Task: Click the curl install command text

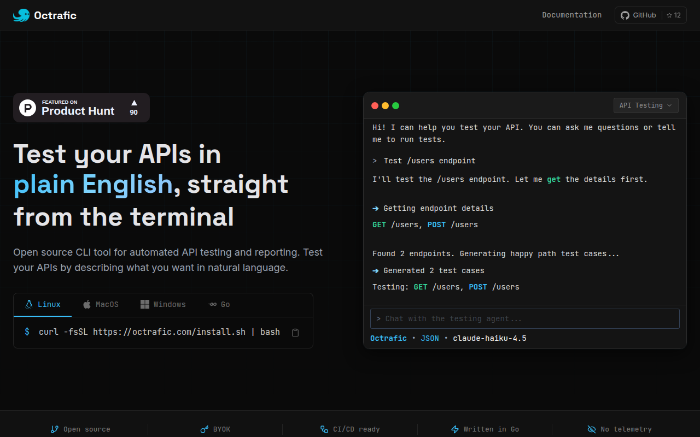Action: pos(159,332)
